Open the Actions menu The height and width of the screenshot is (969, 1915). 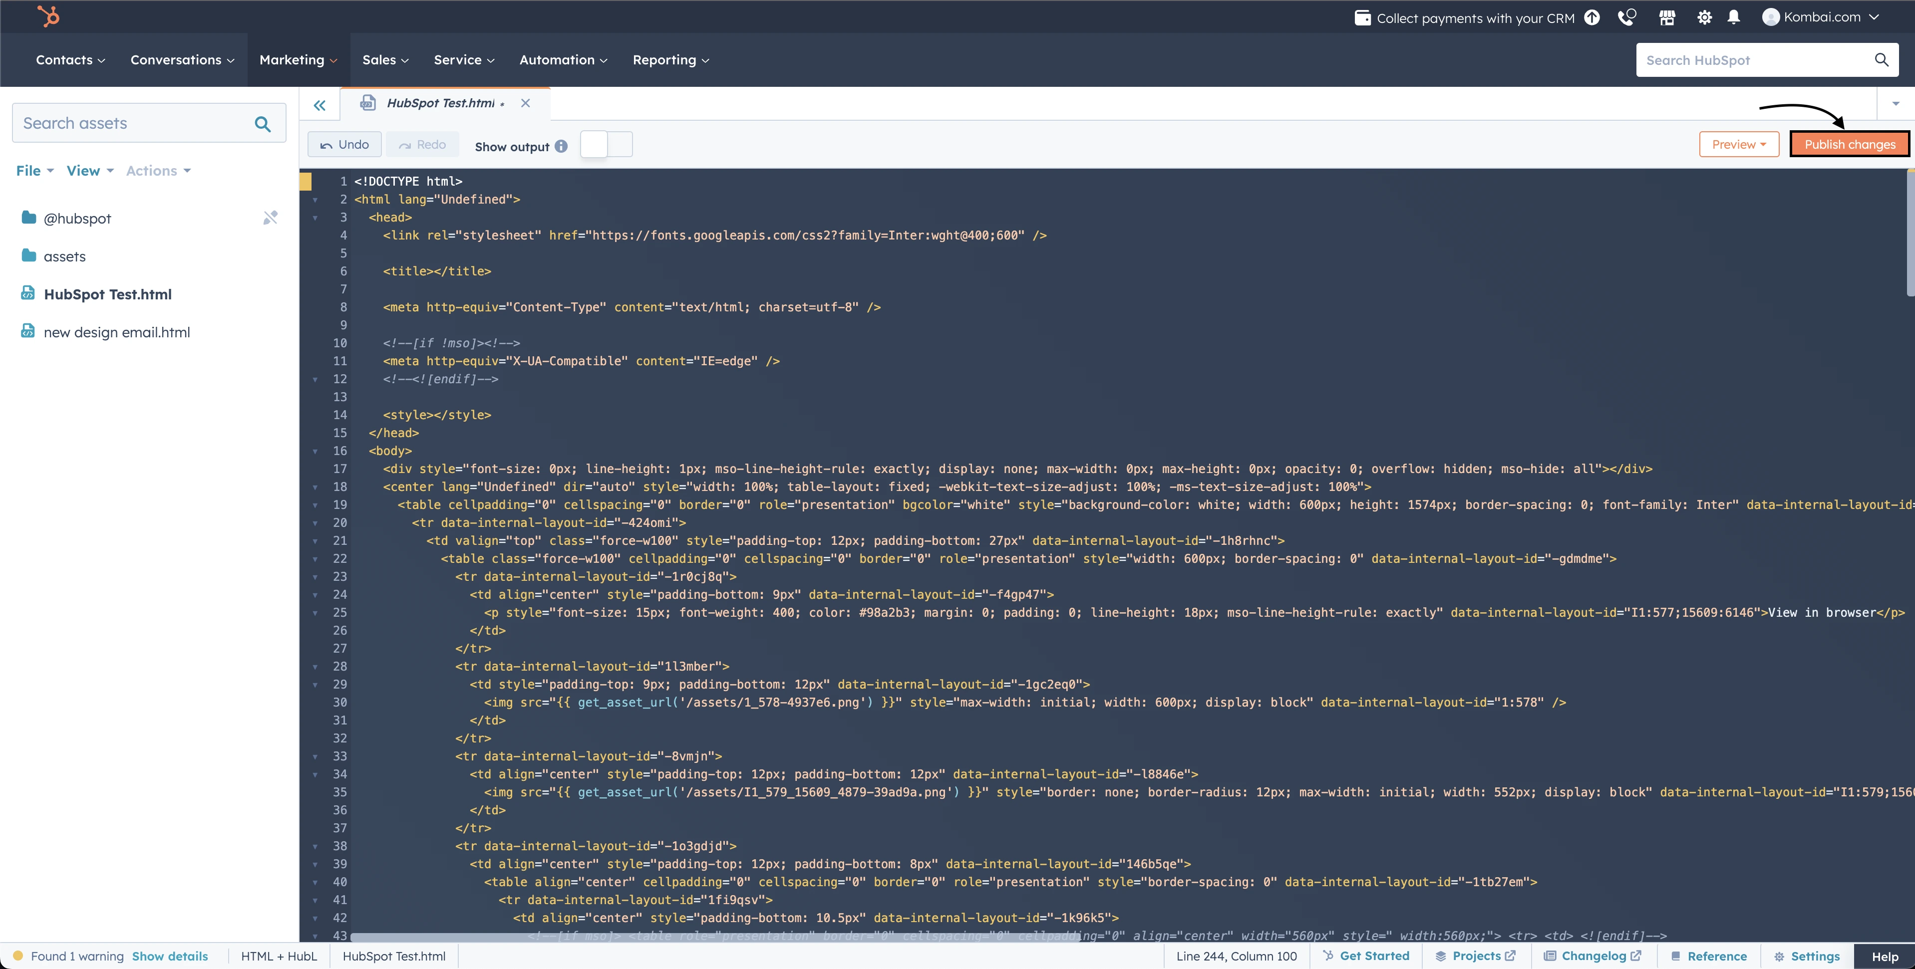pos(158,170)
